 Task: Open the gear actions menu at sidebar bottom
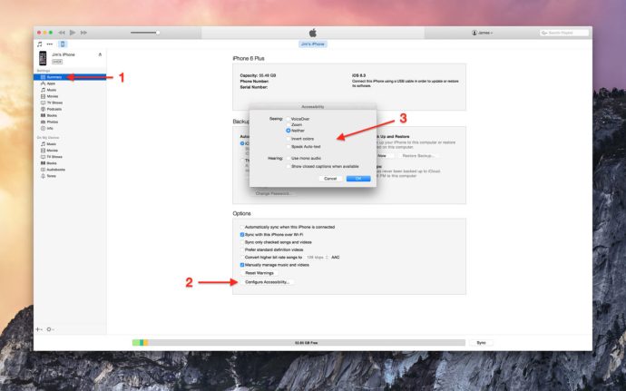pyautogui.click(x=50, y=329)
